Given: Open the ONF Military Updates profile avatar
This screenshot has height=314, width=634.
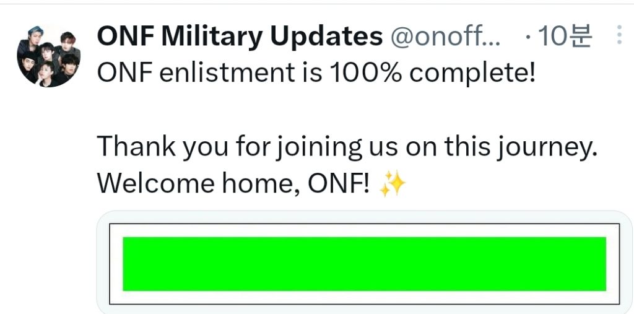Looking at the screenshot, I should tap(48, 55).
